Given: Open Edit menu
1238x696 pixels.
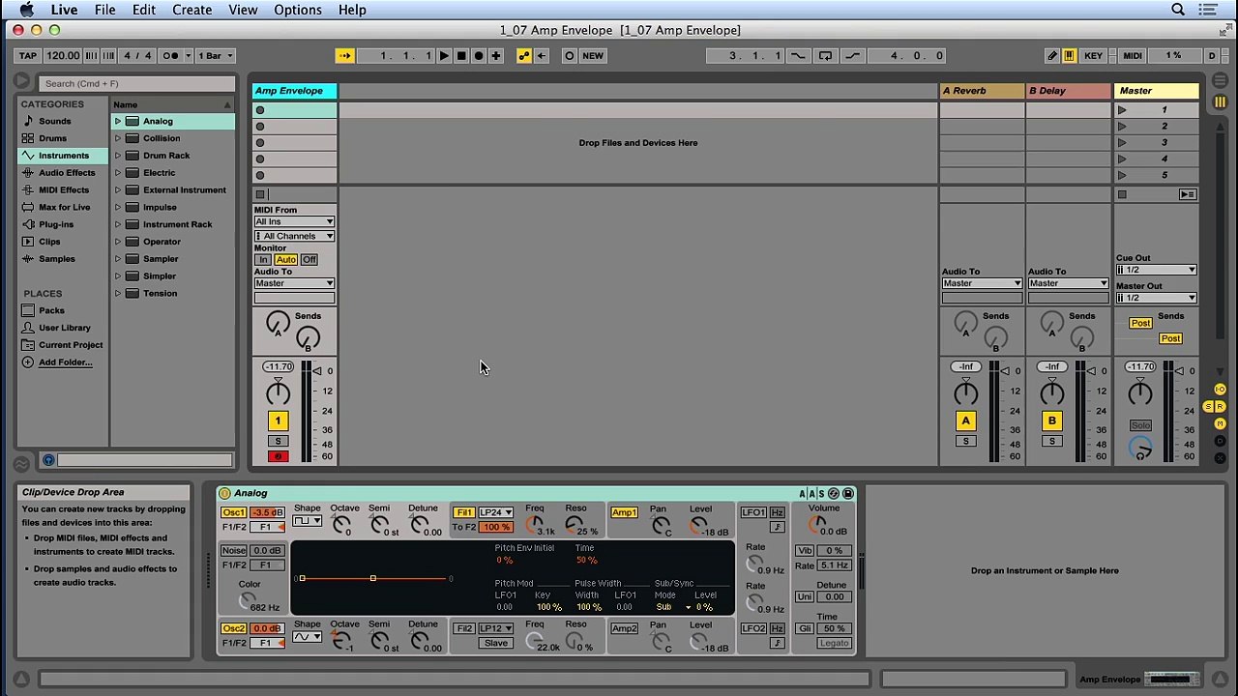Looking at the screenshot, I should tap(144, 10).
